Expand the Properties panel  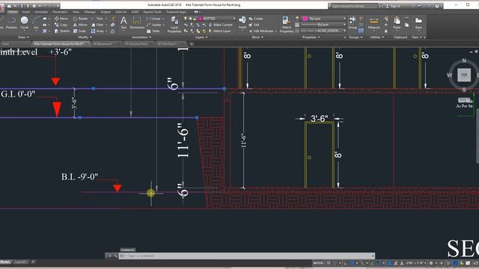[311, 37]
